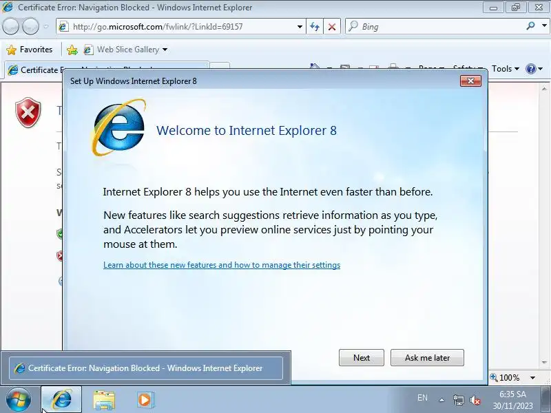Image resolution: width=551 pixels, height=413 pixels.
Task: Click the Forward navigation button
Action: (x=31, y=26)
